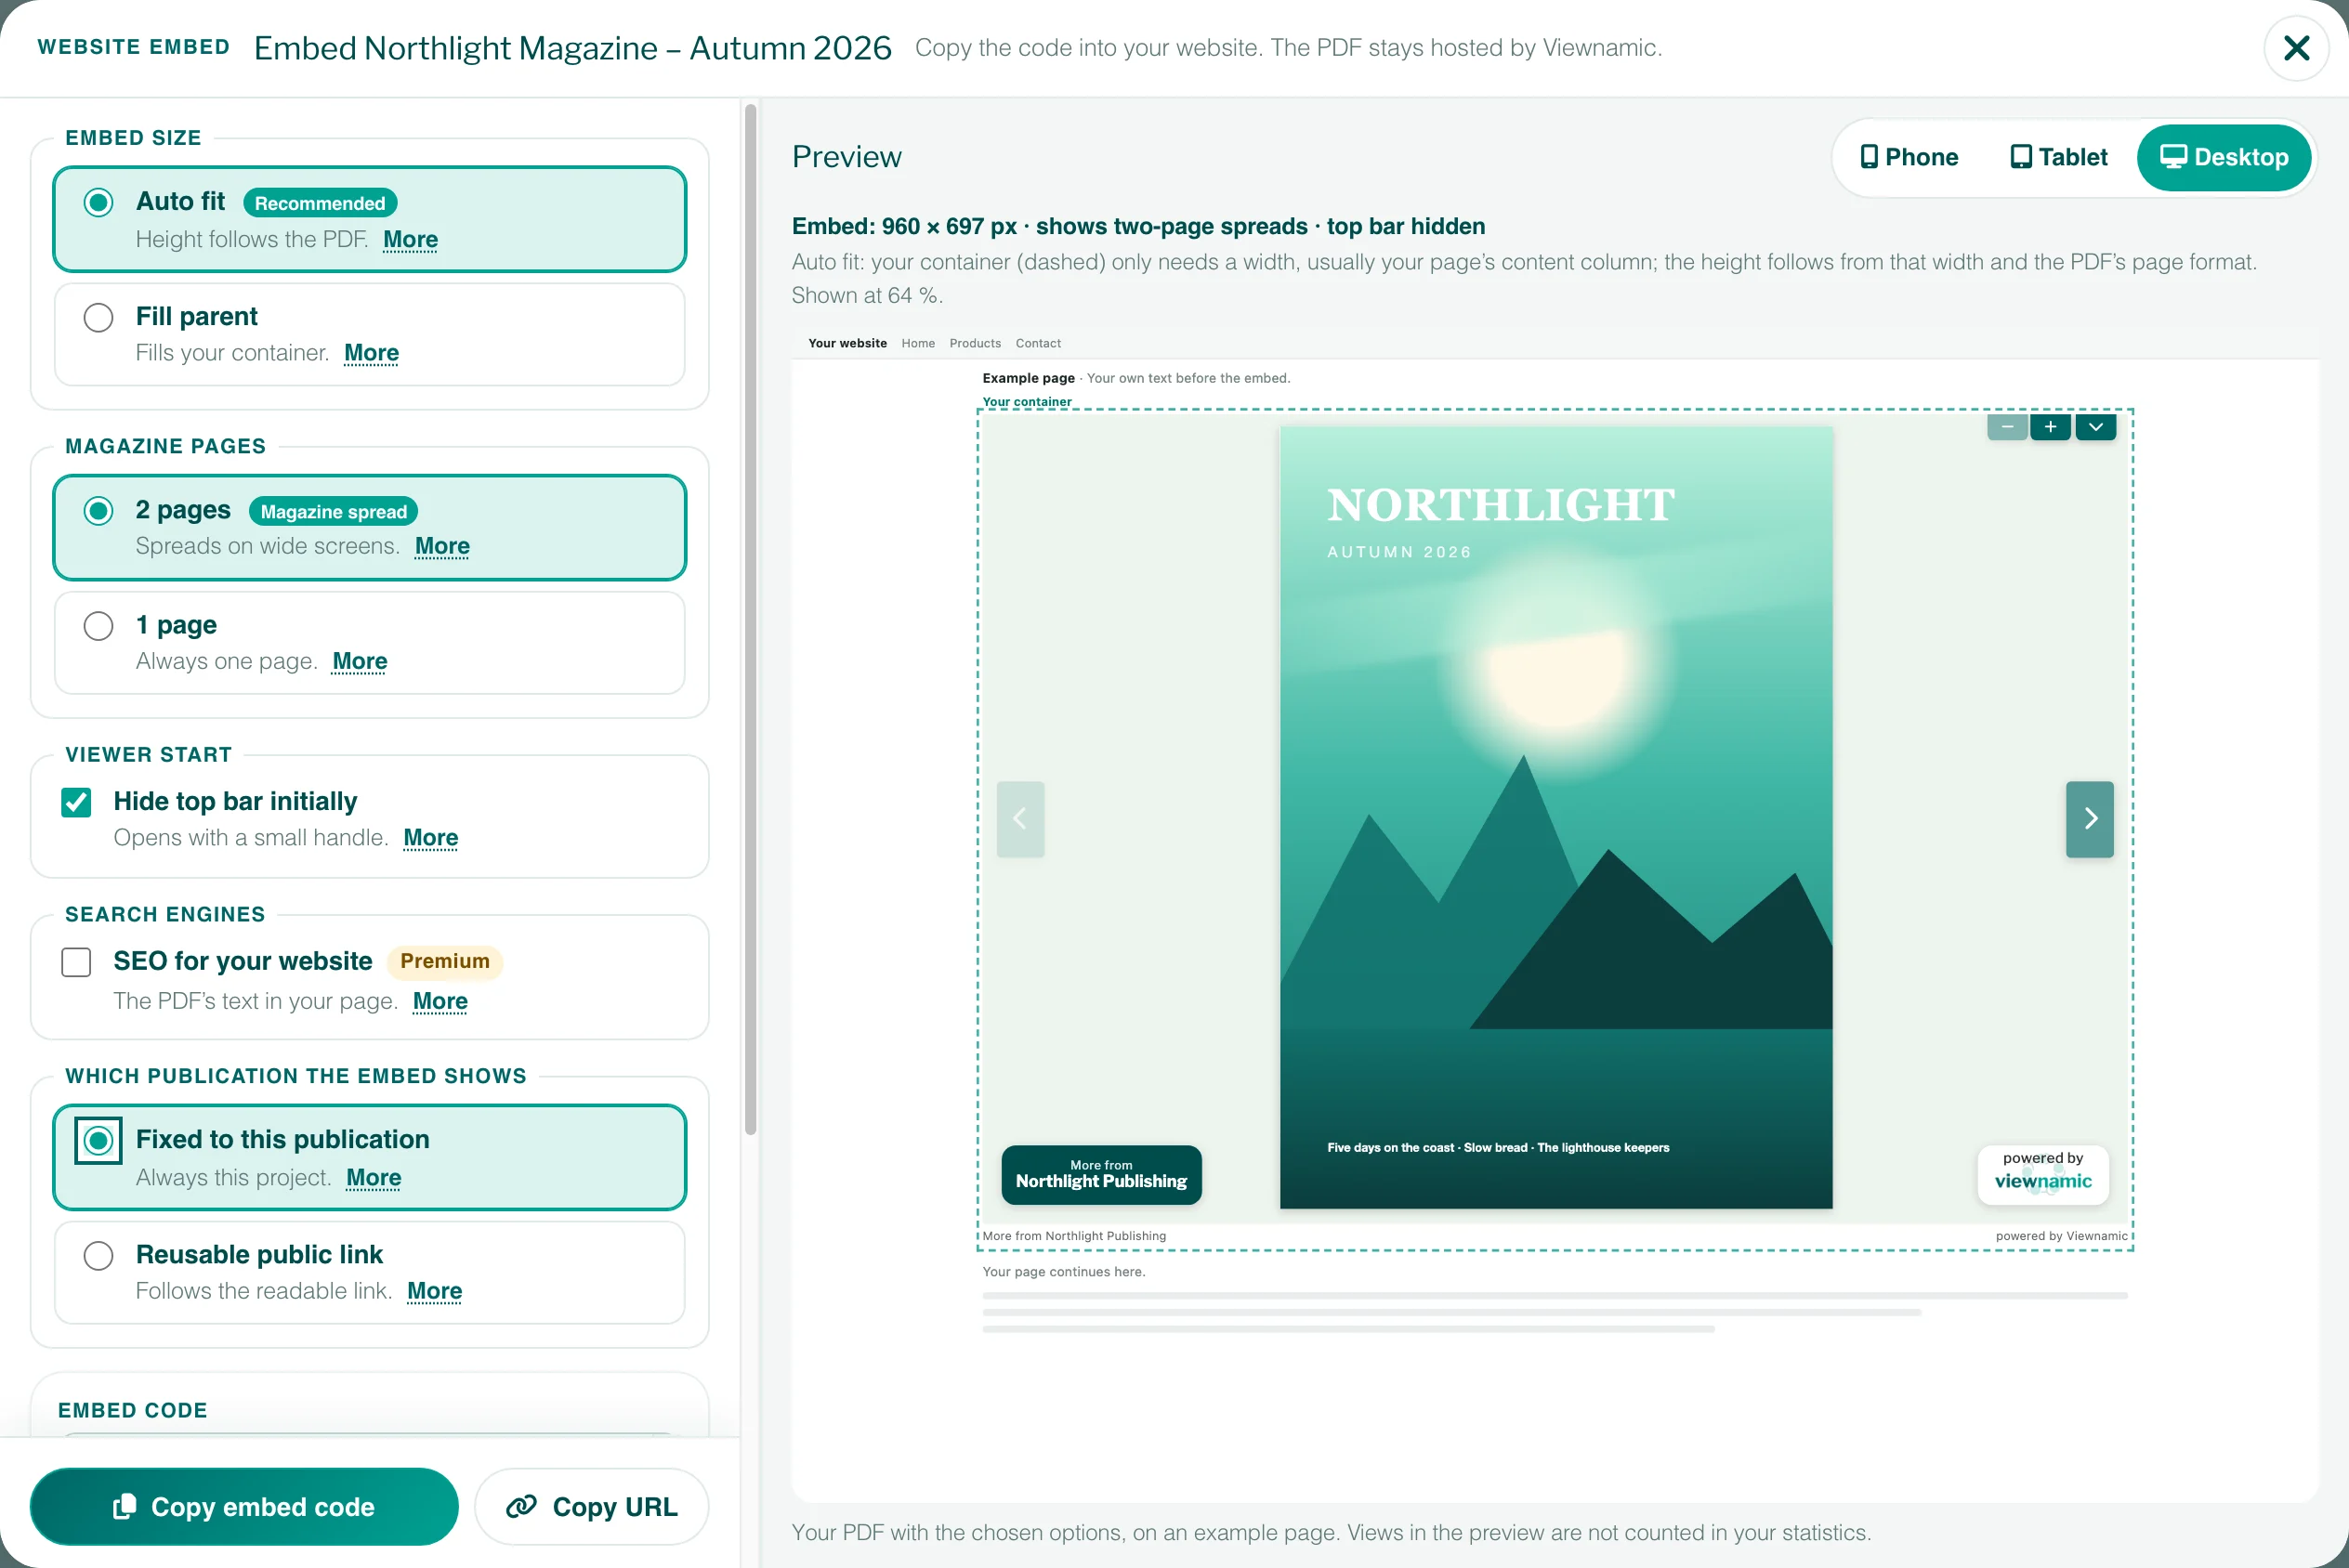
Task: Open More link for SEO option
Action: point(440,1001)
